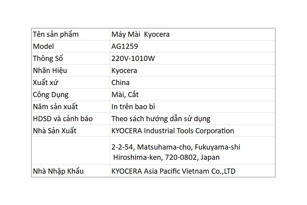This screenshot has height=205, width=307.
Task: Select the '220V-1010W' specification cell
Action: point(193,58)
